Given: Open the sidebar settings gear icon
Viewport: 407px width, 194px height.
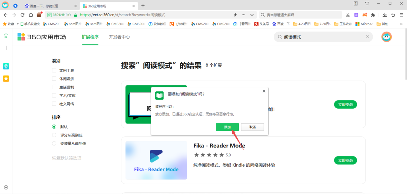Looking at the screenshot, I should tap(6, 187).
